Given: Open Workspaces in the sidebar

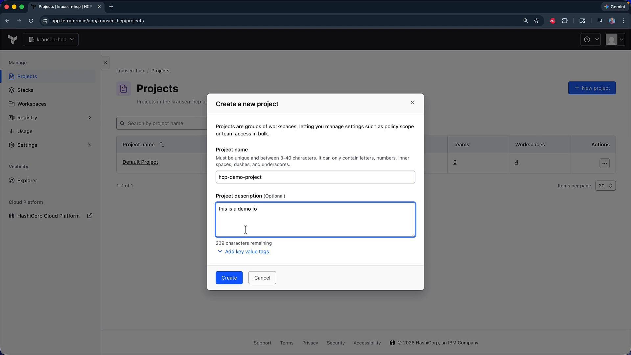Looking at the screenshot, I should 51,104.
